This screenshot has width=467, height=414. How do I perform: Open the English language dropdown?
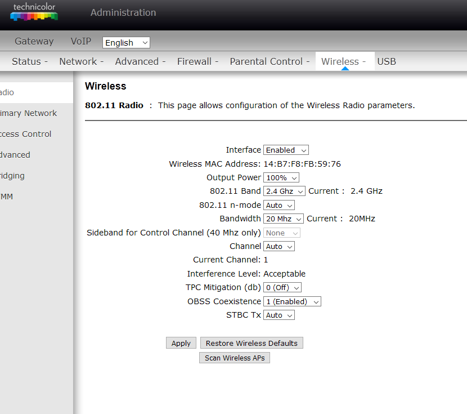pos(126,43)
